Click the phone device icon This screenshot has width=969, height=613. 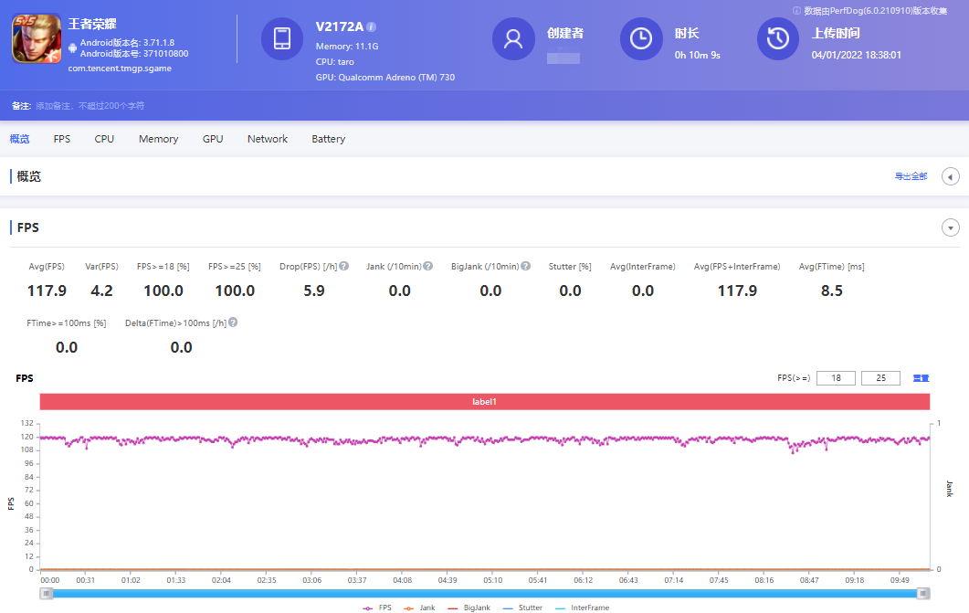coord(282,38)
